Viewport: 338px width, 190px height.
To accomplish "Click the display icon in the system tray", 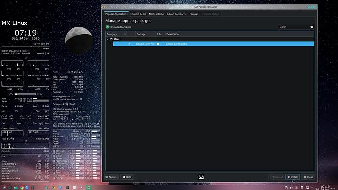I will tap(307, 188).
